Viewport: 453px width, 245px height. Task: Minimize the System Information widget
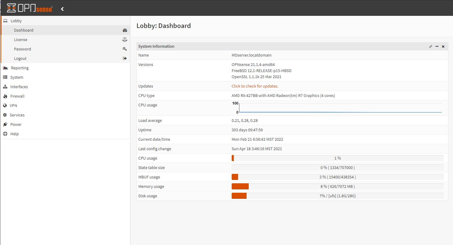point(437,47)
